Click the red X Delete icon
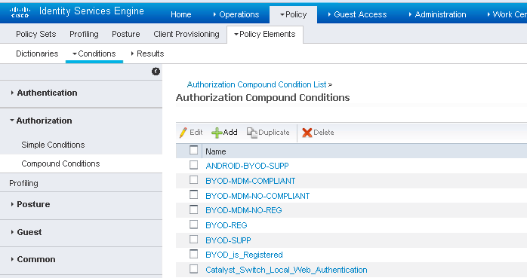The image size is (527, 278). pos(307,133)
